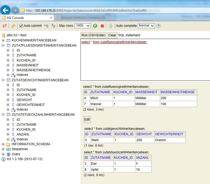Screen dimensions: 210x184
Task: Click the GEWICHTEINHEIT tree item
Action: 31,105
